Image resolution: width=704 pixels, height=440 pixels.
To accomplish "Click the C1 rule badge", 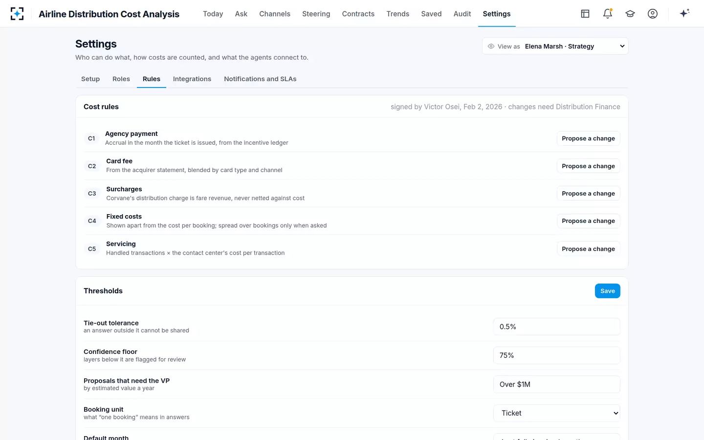I will click(x=91, y=138).
